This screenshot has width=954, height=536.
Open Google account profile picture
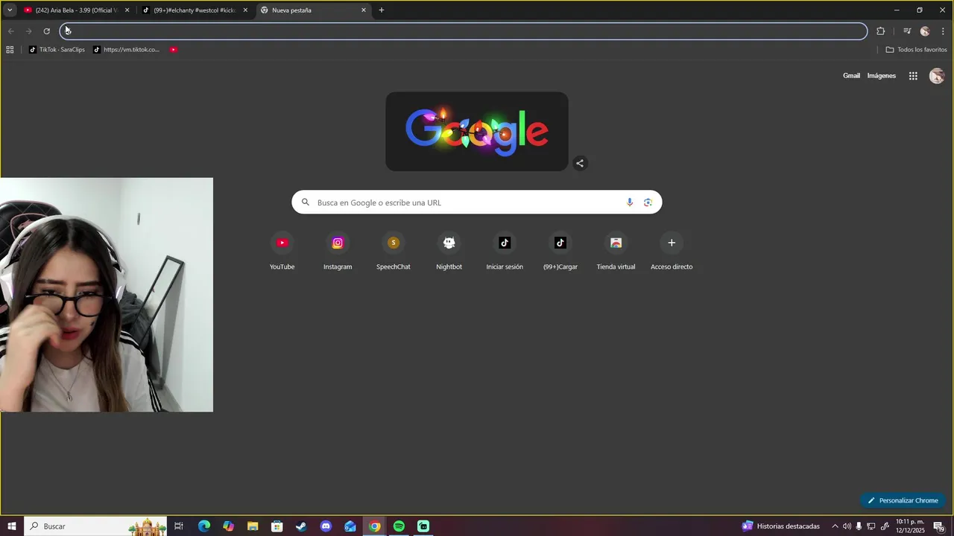[x=937, y=76]
